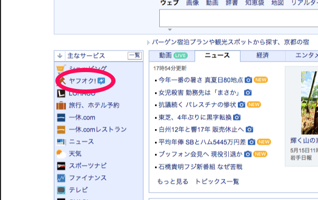
Task: Click the ニュース service icon
Action: [x=61, y=142]
